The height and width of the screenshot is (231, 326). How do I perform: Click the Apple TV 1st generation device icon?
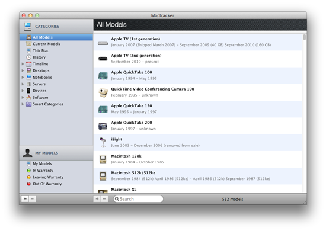(x=103, y=43)
